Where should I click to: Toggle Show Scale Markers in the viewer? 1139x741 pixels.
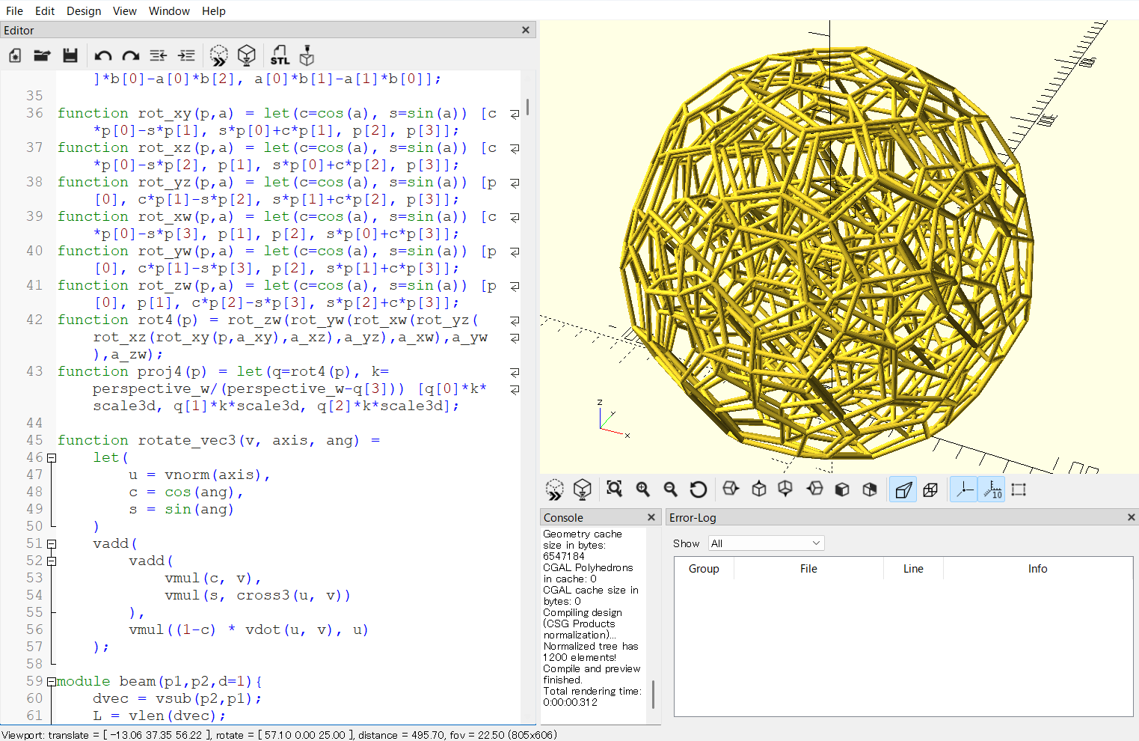pos(992,490)
